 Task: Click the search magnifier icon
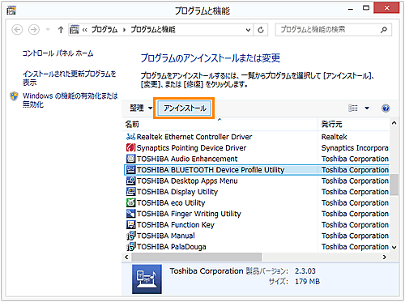point(384,30)
